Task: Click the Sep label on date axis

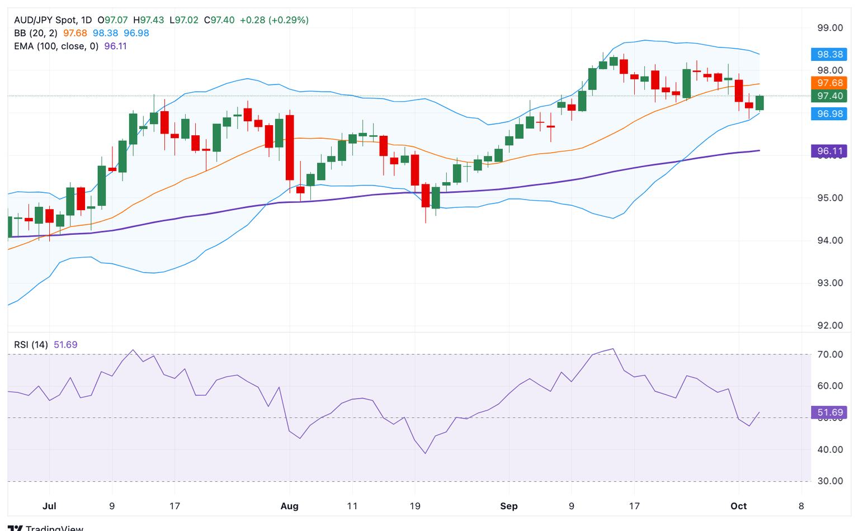Action: tap(508, 506)
